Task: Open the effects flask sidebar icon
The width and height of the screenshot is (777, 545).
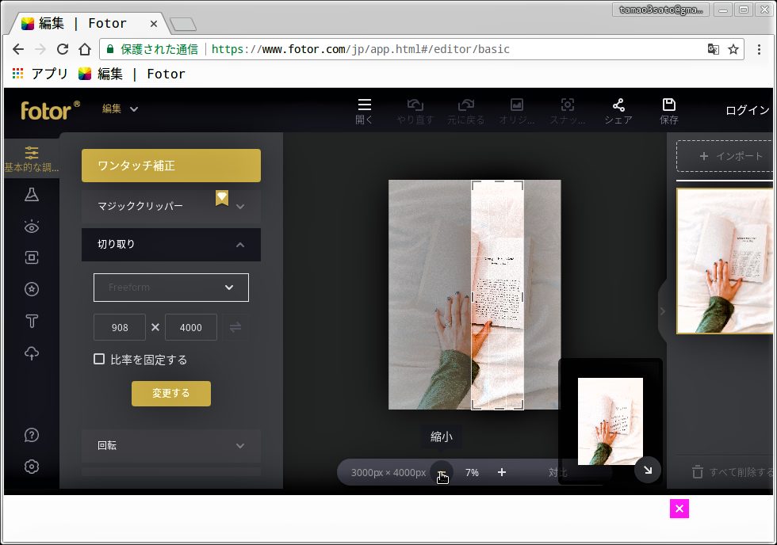Action: click(32, 195)
